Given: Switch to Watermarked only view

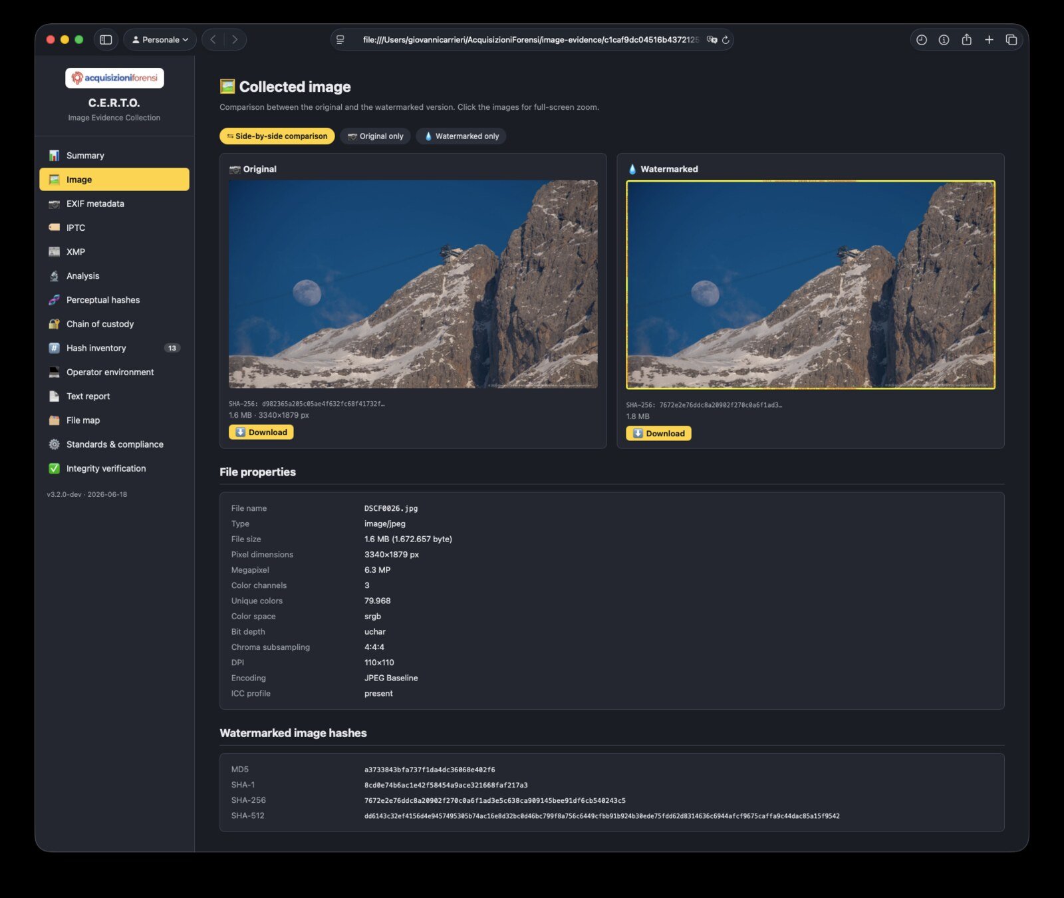Looking at the screenshot, I should (461, 136).
